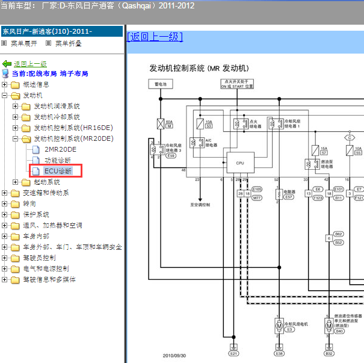Open the 转向 folder label
364x363 pixels.
pos(29,203)
